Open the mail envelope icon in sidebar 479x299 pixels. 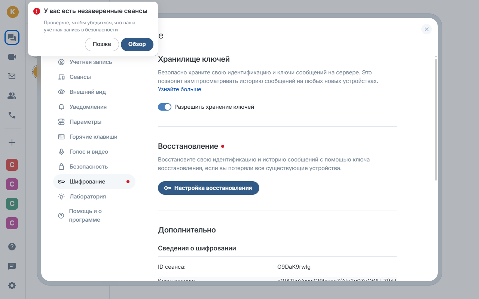[12, 76]
